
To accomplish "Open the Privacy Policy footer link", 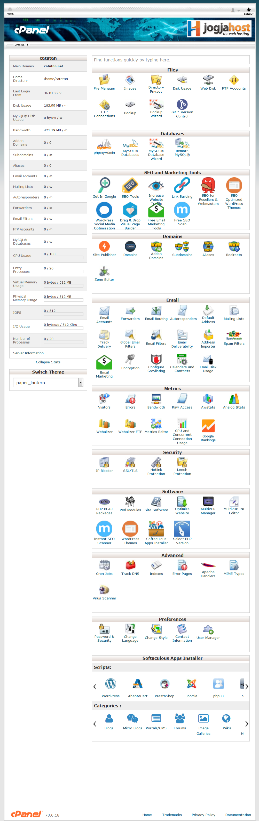I will (203, 815).
